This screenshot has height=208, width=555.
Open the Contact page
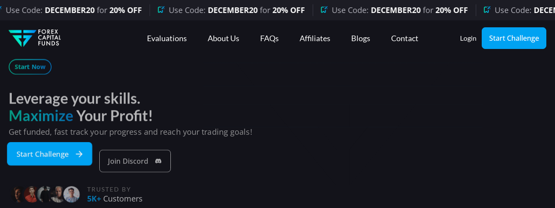pos(405,38)
